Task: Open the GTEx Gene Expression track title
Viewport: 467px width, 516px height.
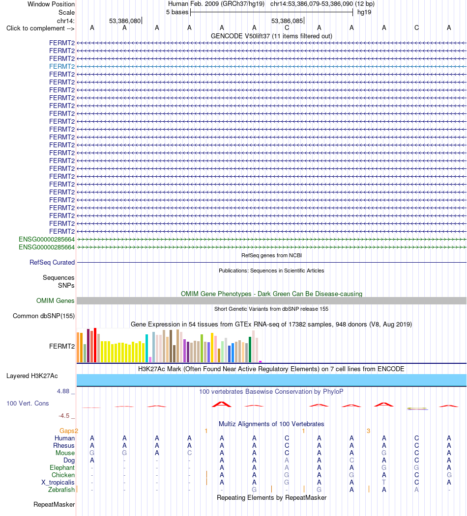Action: click(x=271, y=324)
